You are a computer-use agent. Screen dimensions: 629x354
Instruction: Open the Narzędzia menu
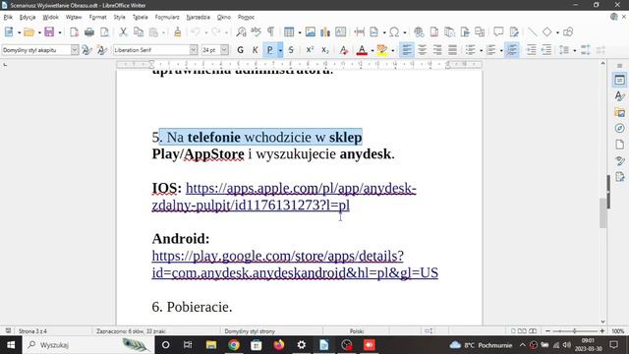click(x=199, y=18)
